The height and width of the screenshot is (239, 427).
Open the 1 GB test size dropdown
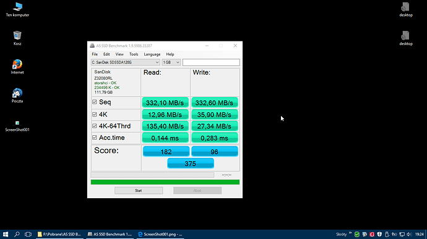coord(171,62)
